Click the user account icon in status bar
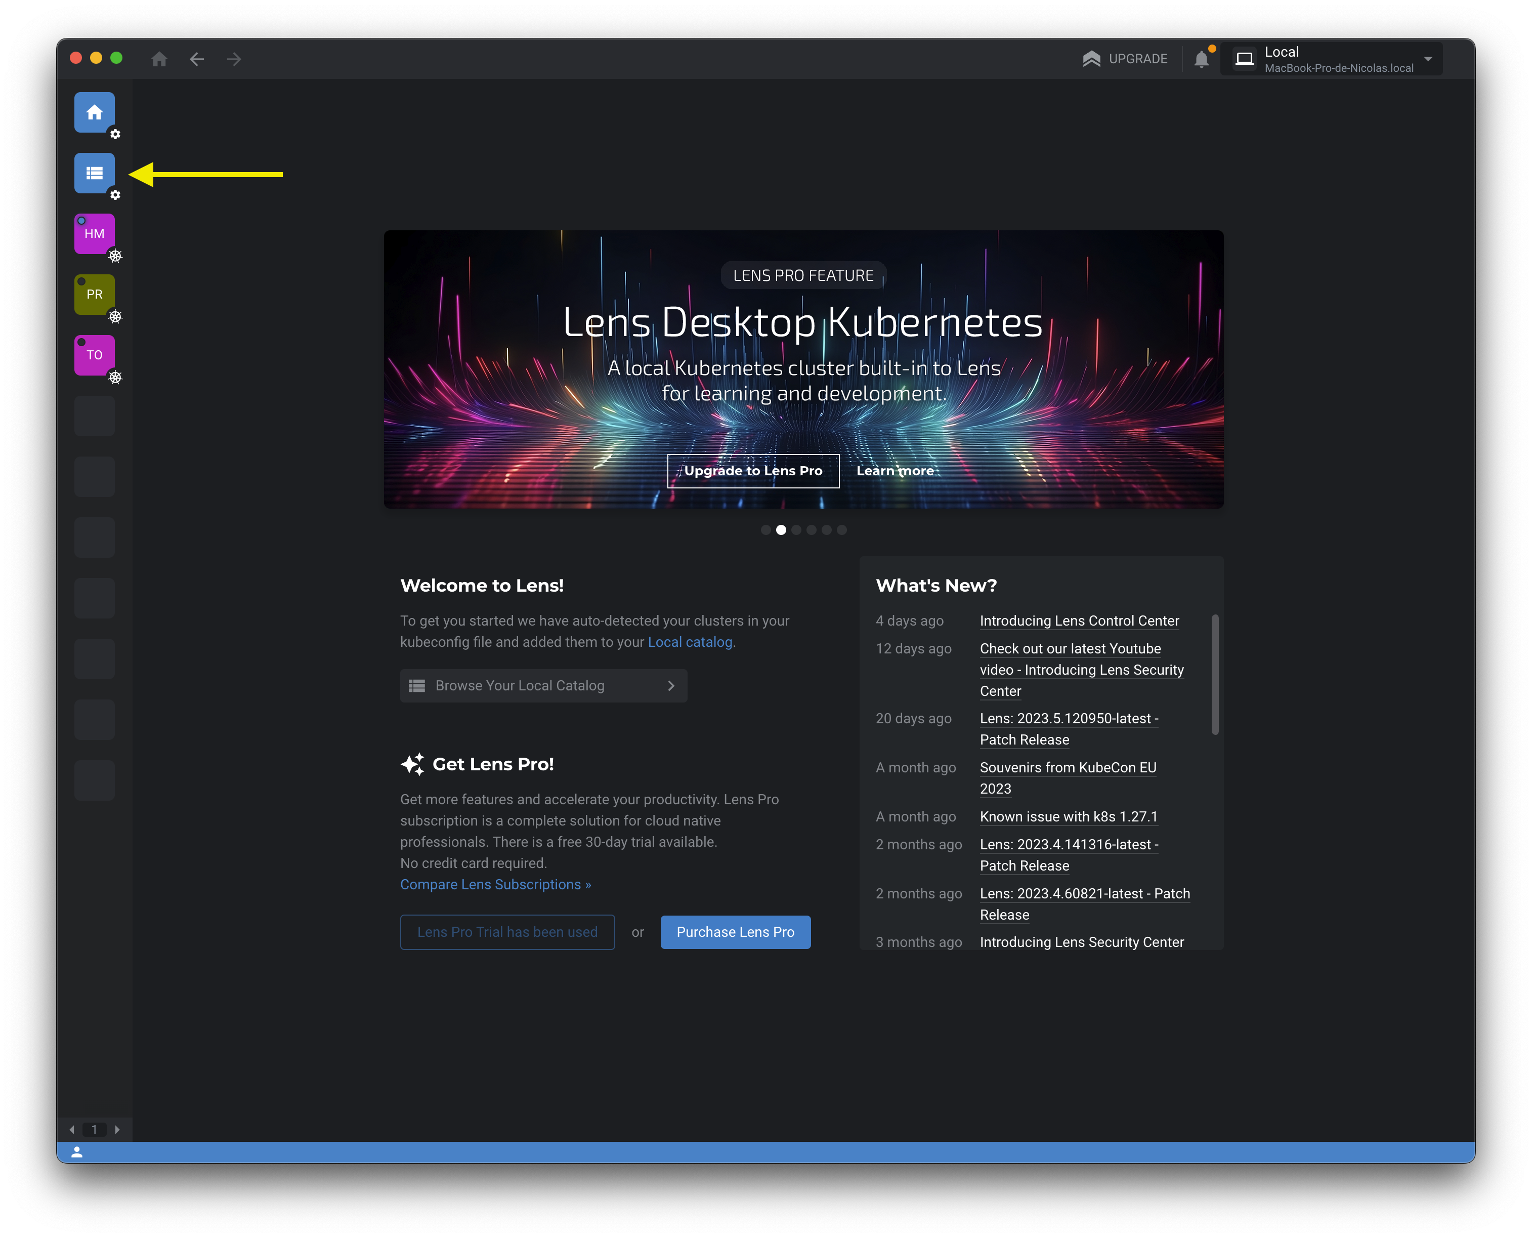This screenshot has height=1238, width=1532. coord(77,1152)
